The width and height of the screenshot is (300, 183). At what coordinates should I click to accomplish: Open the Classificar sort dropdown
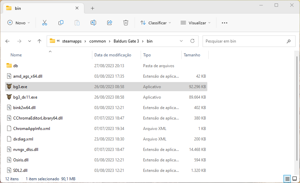156,23
